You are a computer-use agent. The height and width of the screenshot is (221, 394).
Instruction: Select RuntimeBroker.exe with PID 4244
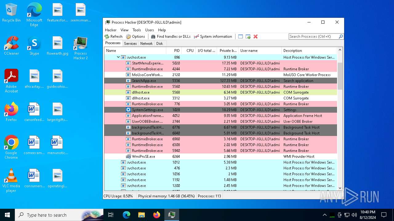pyautogui.click(x=221, y=69)
